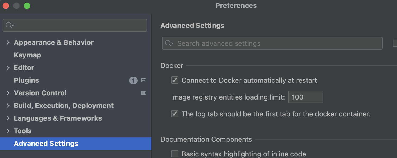Disable Connect to Docker automatically at restart
397x158 pixels.
[x=175, y=80]
